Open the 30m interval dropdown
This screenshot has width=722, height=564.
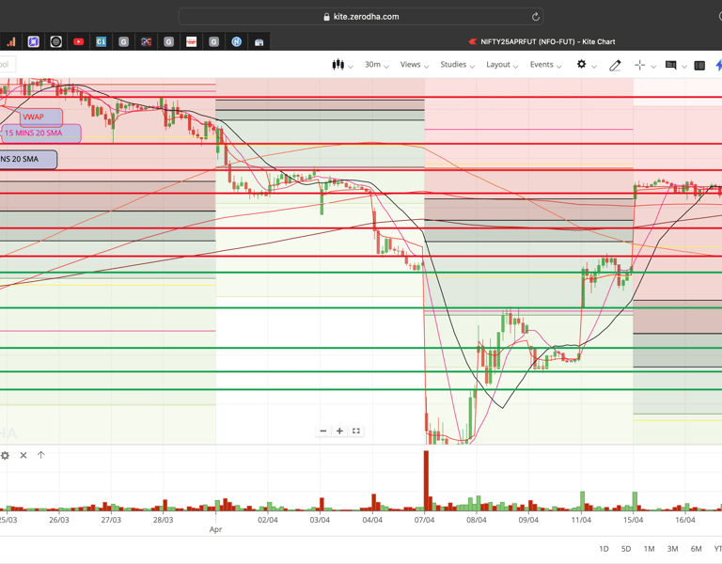click(x=377, y=65)
